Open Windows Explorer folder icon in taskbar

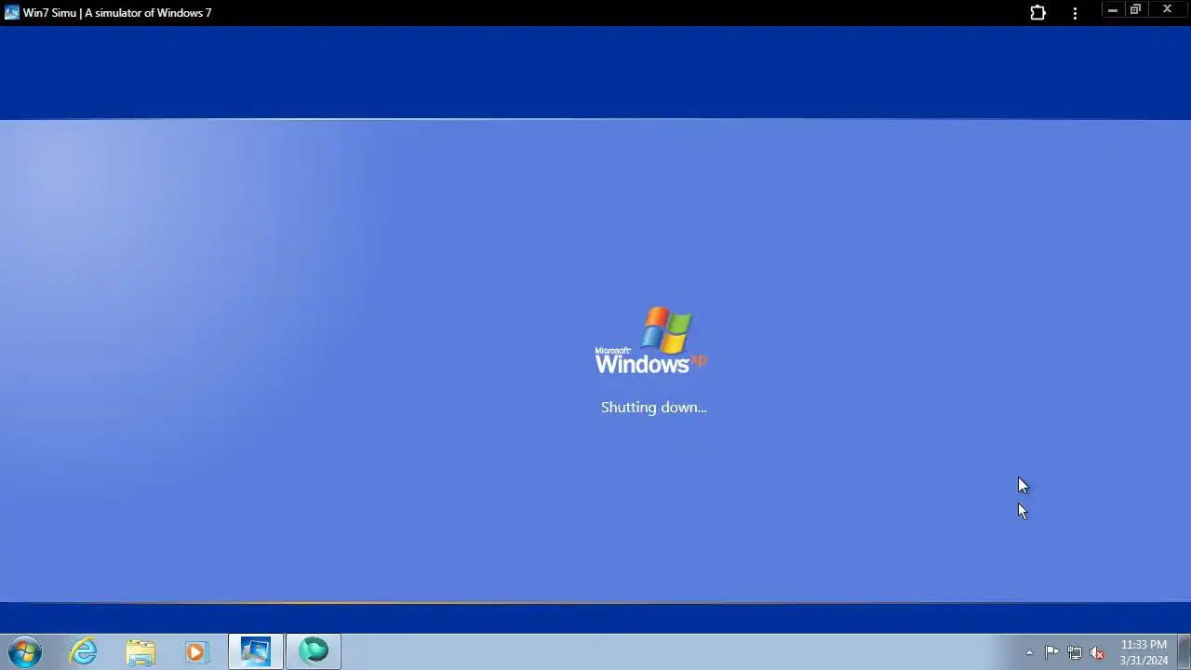pyautogui.click(x=141, y=652)
